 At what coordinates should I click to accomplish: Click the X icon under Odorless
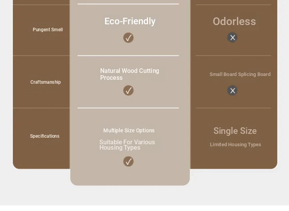(232, 37)
